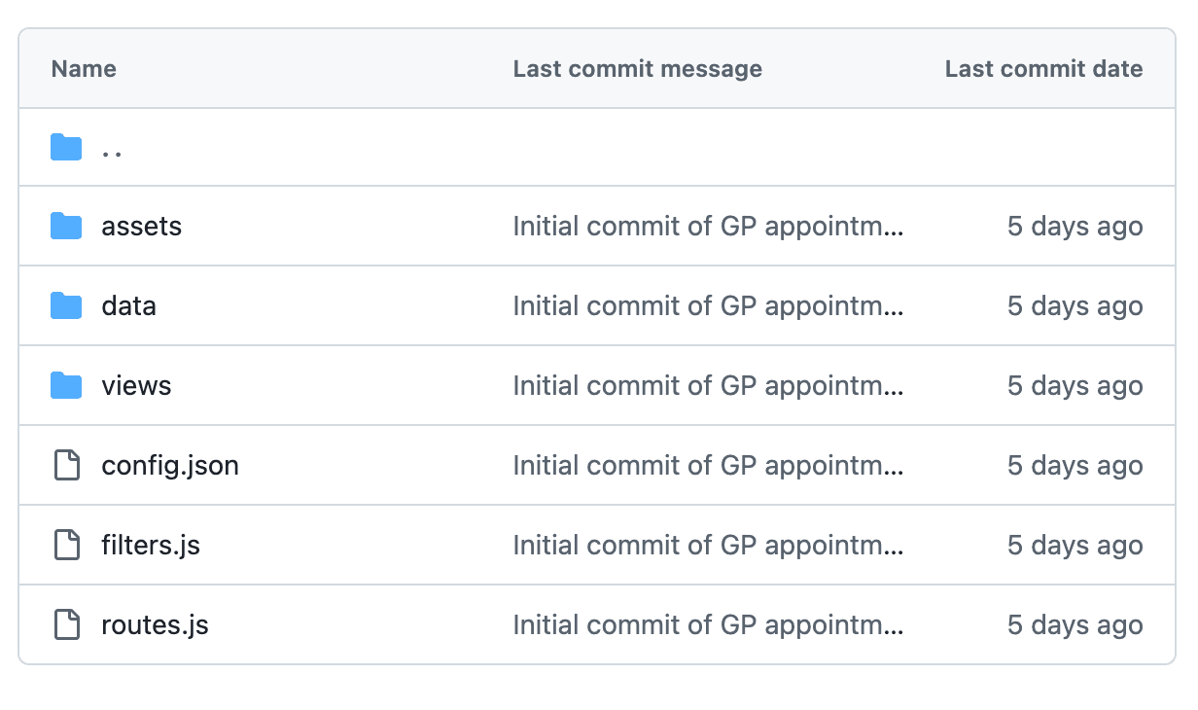The image size is (1198, 710).
Task: Open the filters.js file
Action: (151, 546)
